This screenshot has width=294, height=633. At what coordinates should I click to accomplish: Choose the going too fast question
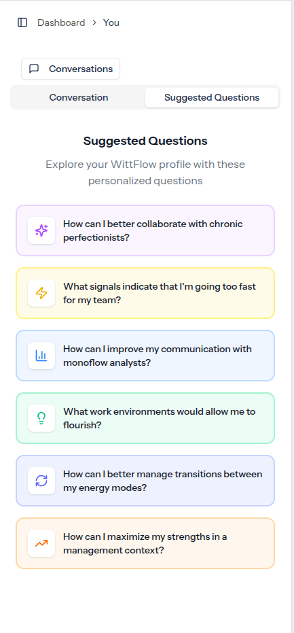[x=145, y=293]
